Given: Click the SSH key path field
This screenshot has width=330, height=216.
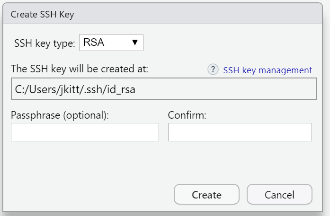Looking at the screenshot, I should [x=163, y=89].
